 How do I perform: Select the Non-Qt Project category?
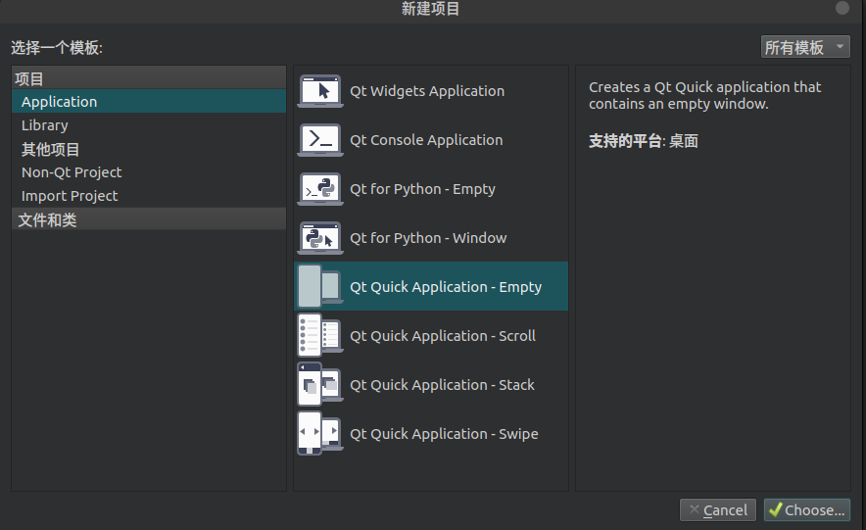pos(72,172)
